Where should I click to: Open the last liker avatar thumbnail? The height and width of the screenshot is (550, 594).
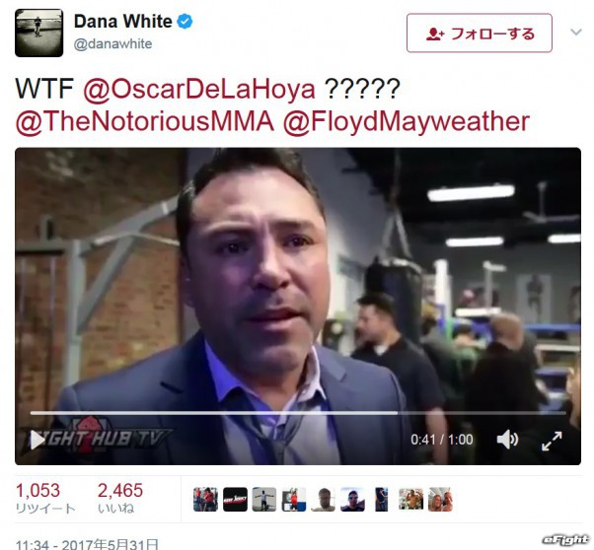tap(440, 500)
